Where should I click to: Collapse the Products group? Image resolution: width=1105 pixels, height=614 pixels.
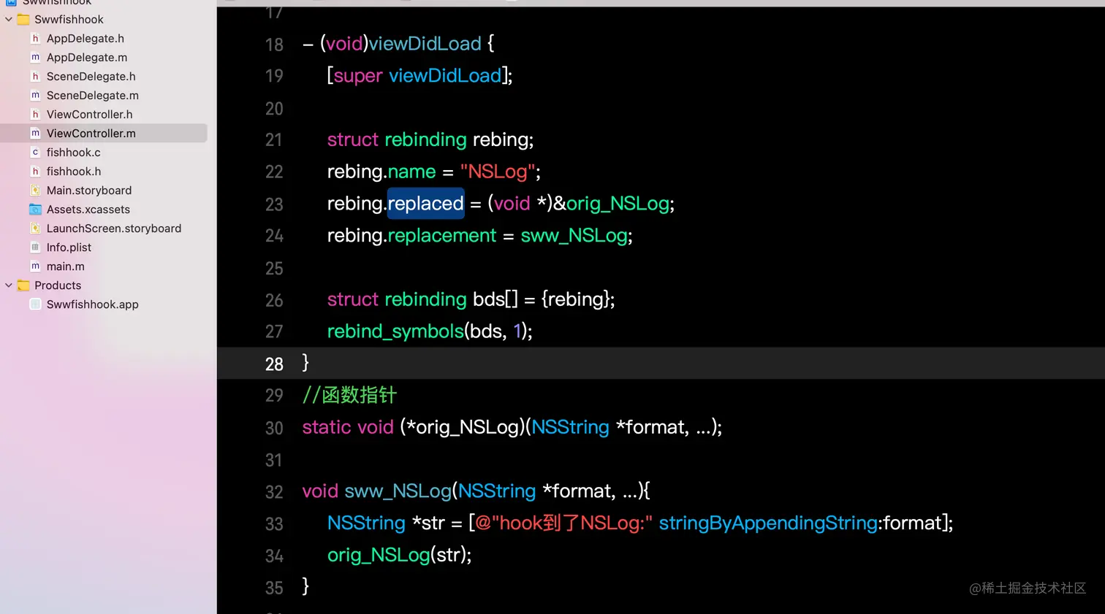9,285
